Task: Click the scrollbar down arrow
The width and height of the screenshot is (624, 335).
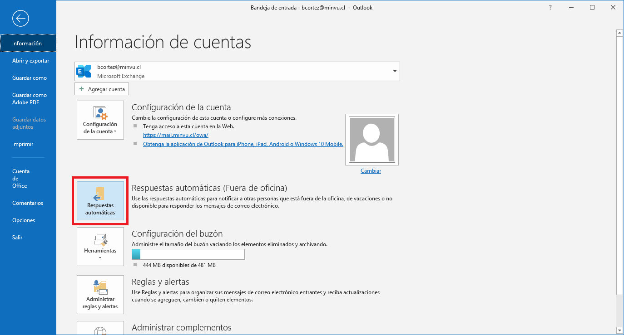Action: point(619,330)
